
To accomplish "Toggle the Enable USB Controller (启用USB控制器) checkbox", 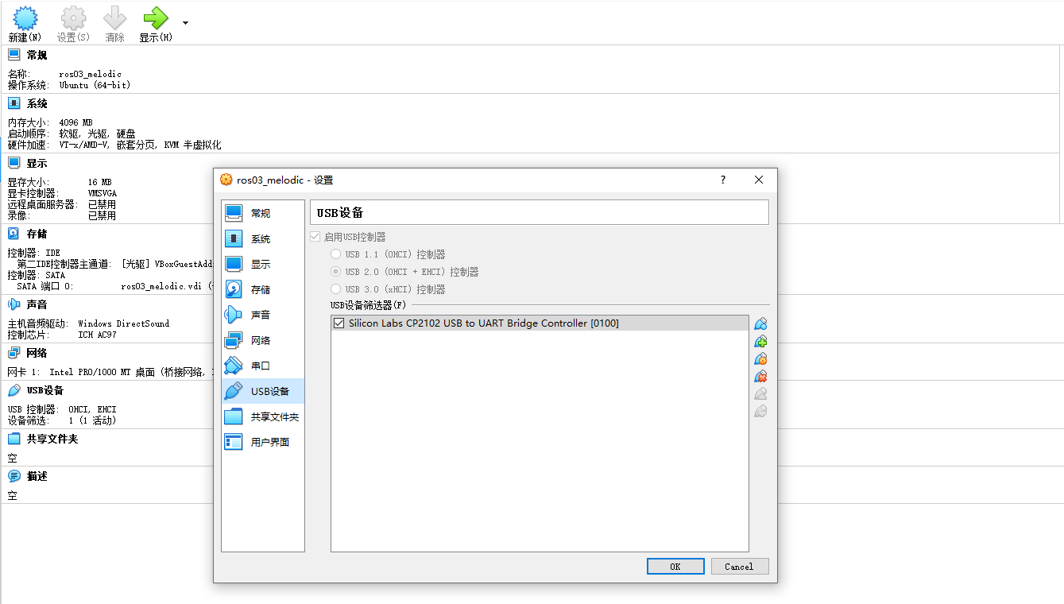I will tap(316, 237).
